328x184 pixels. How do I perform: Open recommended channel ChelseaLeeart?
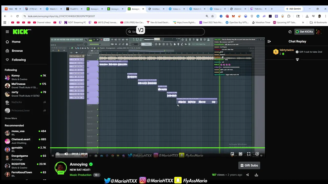25,141
